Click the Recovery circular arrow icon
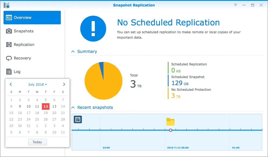Viewport: 268px width, 157px height. [9, 58]
